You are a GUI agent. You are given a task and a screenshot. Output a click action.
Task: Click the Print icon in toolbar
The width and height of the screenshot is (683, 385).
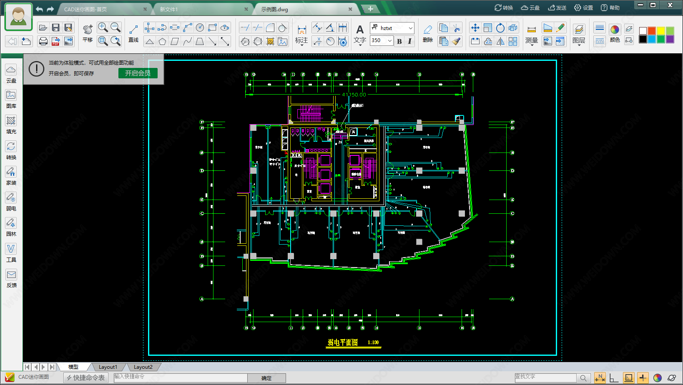click(x=43, y=41)
